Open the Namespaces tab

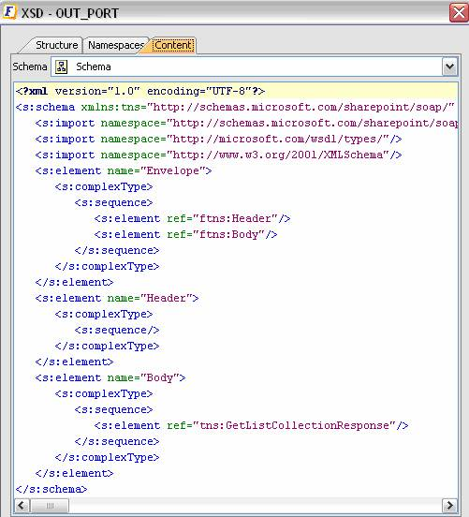click(116, 45)
